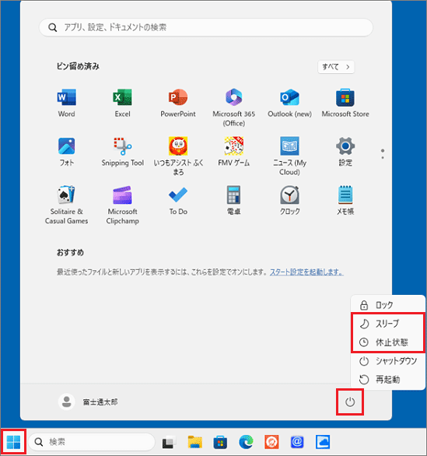The image size is (427, 456).
Task: Choose スリープ from power menu
Action: tap(388, 324)
